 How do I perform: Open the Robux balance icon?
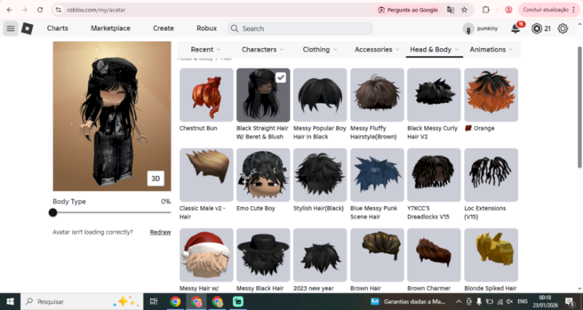537,28
